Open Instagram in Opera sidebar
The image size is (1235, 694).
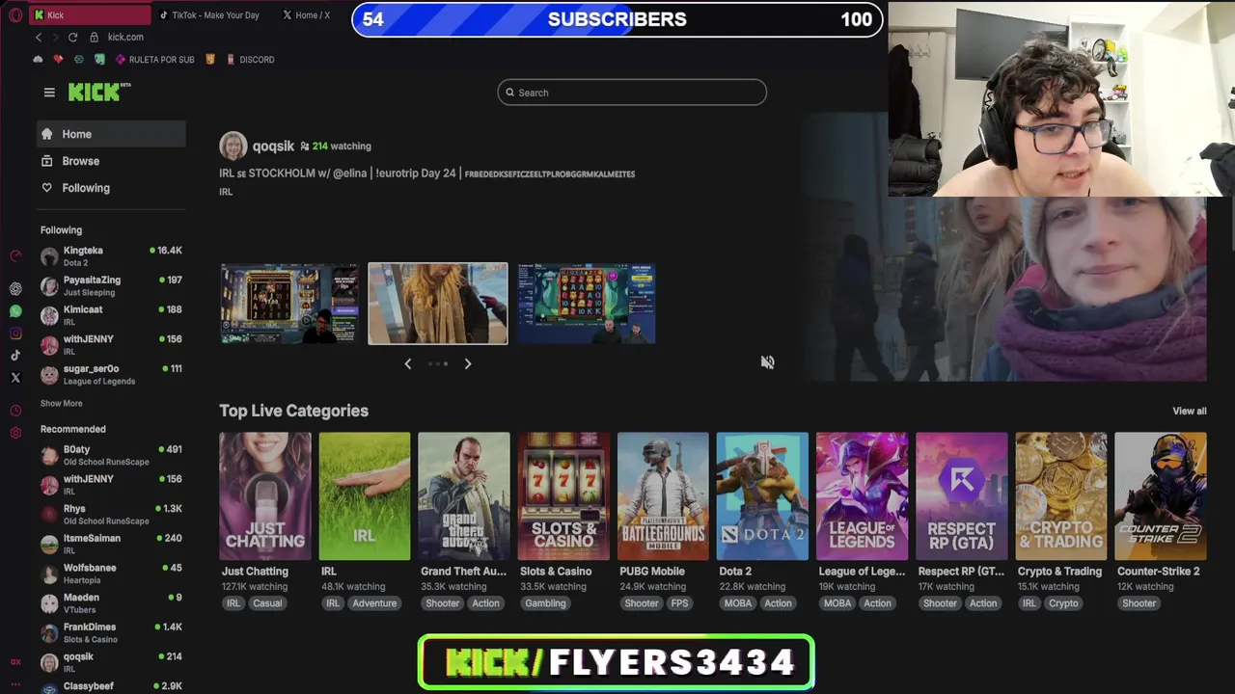[15, 334]
